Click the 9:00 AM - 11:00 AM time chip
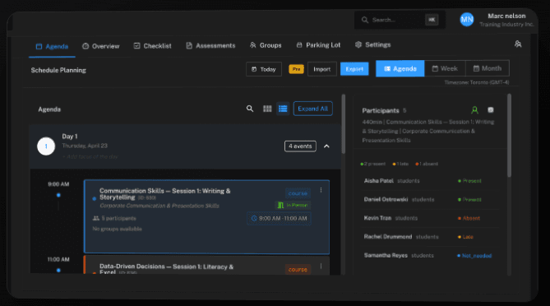 (x=279, y=218)
